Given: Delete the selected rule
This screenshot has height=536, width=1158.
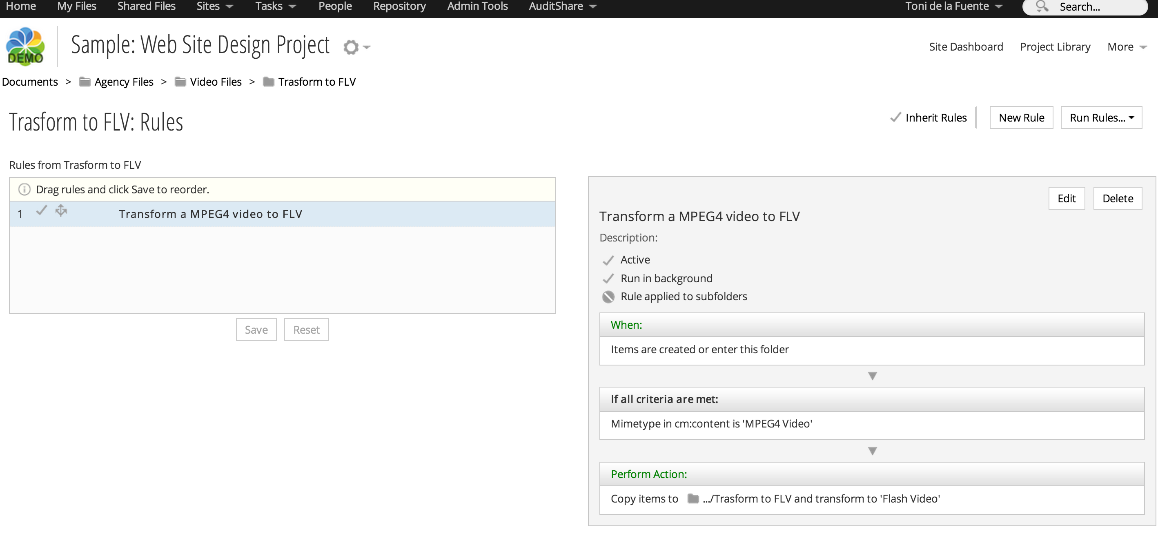Looking at the screenshot, I should point(1117,198).
